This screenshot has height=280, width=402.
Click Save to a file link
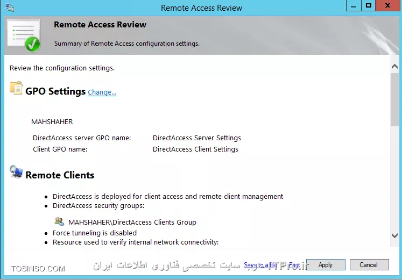click(x=260, y=265)
